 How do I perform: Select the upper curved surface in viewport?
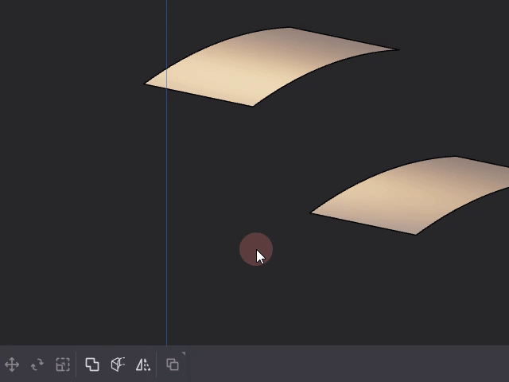(270, 67)
